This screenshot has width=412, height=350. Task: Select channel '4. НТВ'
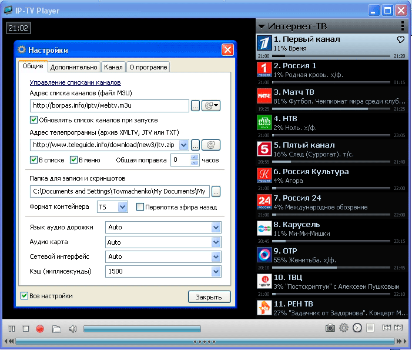click(x=332, y=125)
